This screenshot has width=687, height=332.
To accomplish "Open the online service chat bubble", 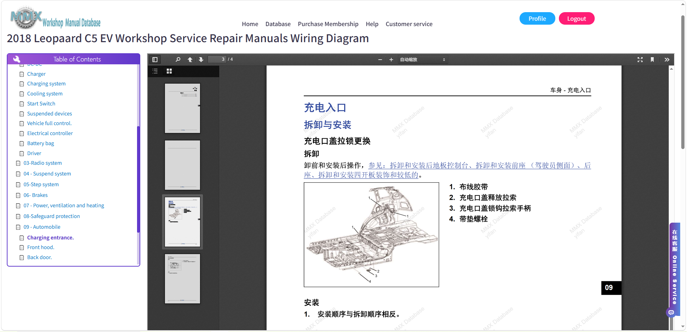I will coord(671,312).
